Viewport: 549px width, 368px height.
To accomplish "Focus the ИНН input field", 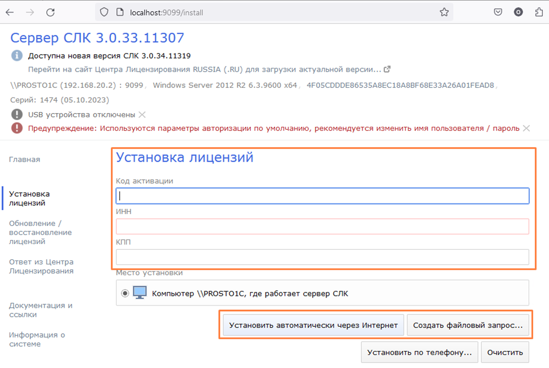I will click(322, 227).
